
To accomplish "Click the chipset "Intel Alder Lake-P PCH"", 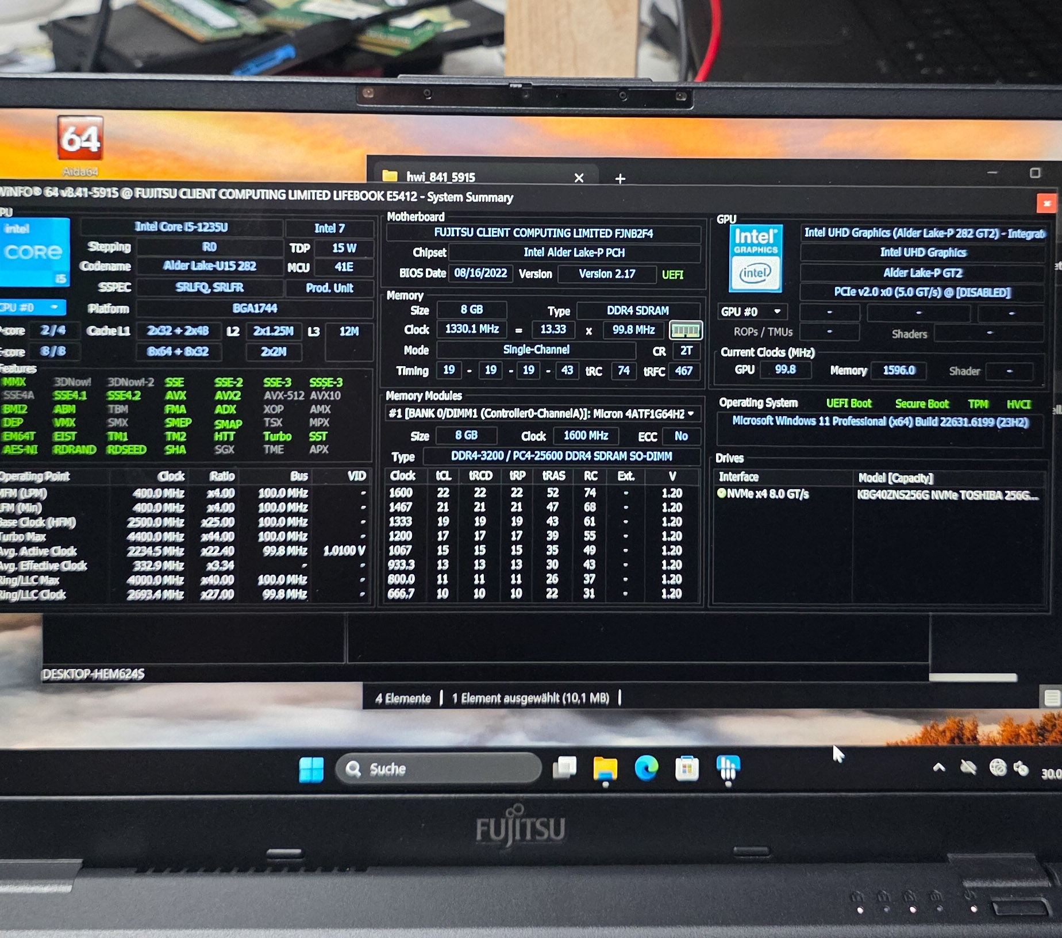I will pos(574,253).
